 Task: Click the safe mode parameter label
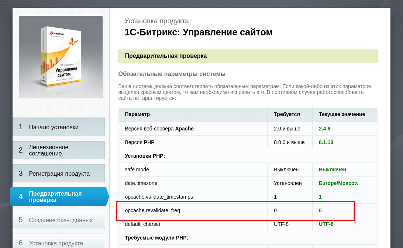click(137, 170)
